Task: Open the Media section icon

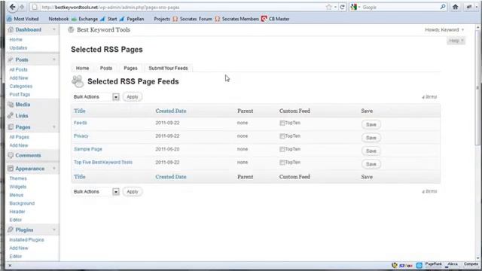Action: (x=11, y=105)
